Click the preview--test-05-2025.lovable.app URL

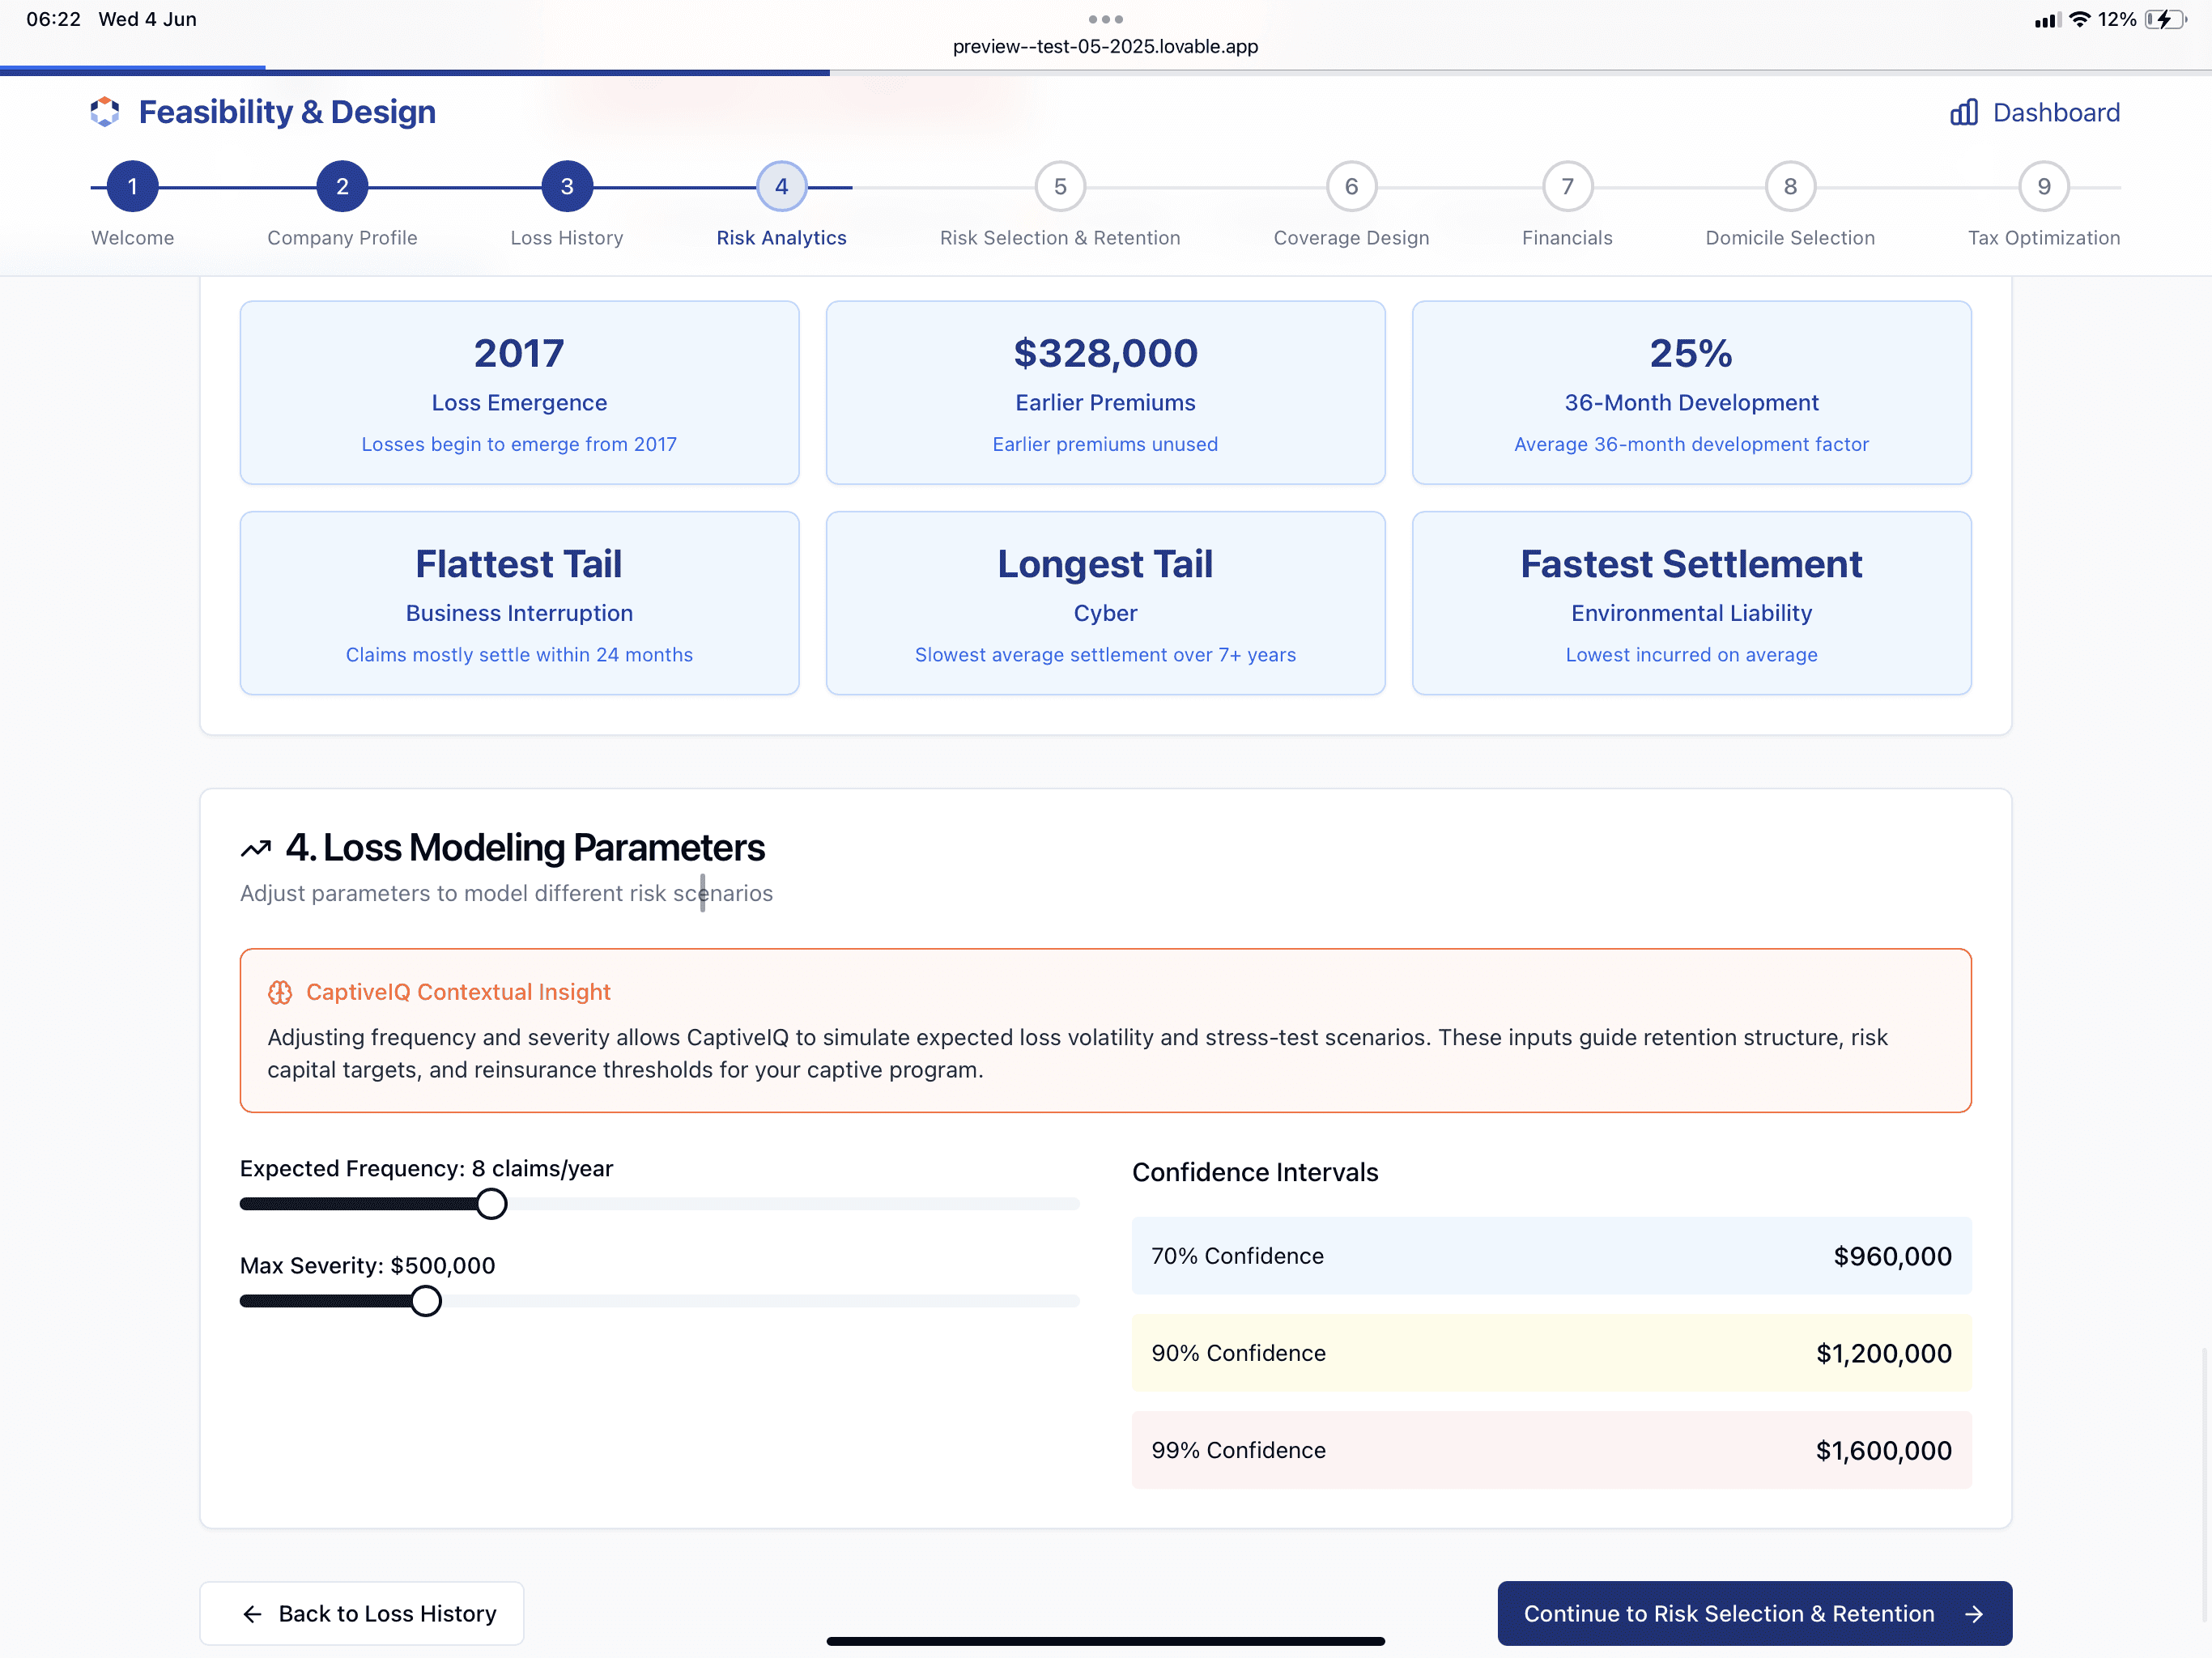tap(1105, 46)
